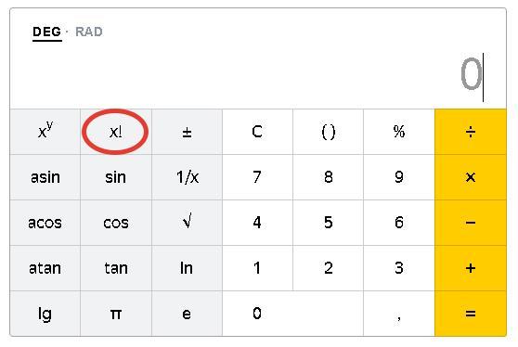The image size is (518, 347).
Task: Click the square root key
Action: click(187, 223)
